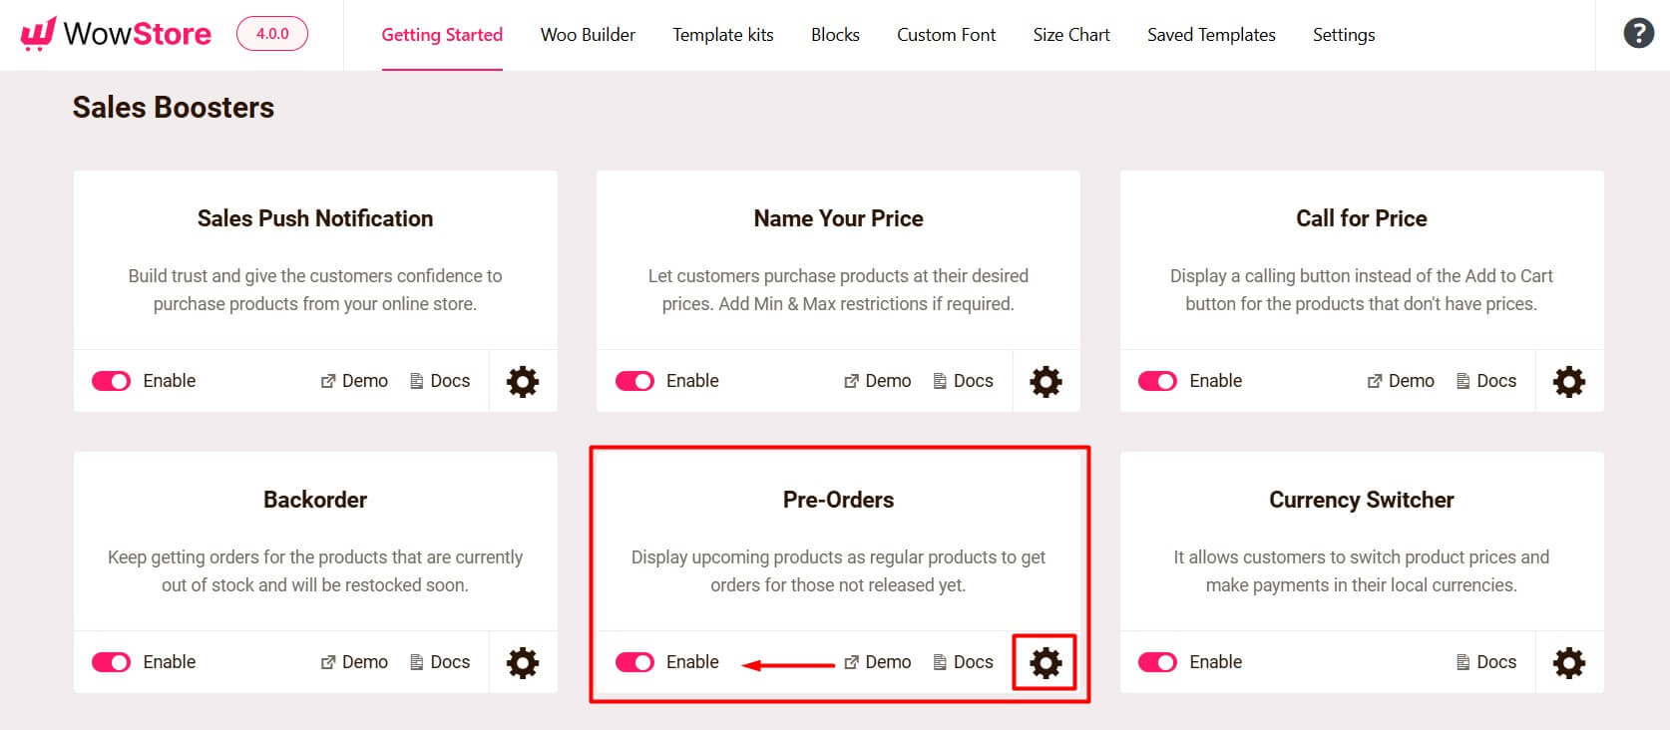Viewport: 1670px width, 730px height.
Task: Open the Sales Push Notification settings gear
Action: (523, 381)
